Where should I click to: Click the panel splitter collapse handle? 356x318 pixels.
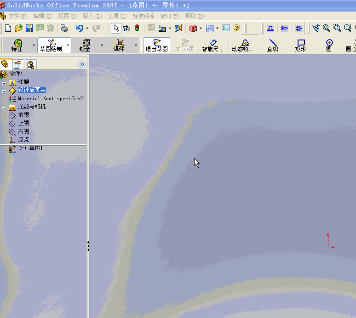tap(88, 246)
